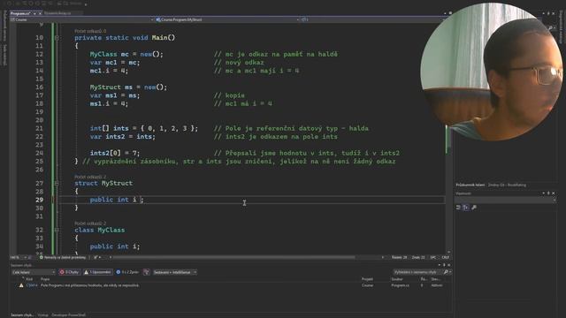This screenshot has width=566, height=318.
Task: Click the ints2[0] = 7 statement
Action: [x=115, y=153]
